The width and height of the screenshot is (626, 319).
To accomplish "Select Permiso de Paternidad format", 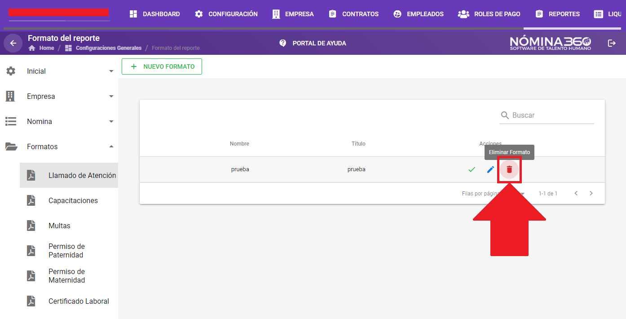I will pos(69,251).
